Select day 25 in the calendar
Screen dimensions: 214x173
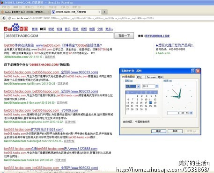[150, 106]
